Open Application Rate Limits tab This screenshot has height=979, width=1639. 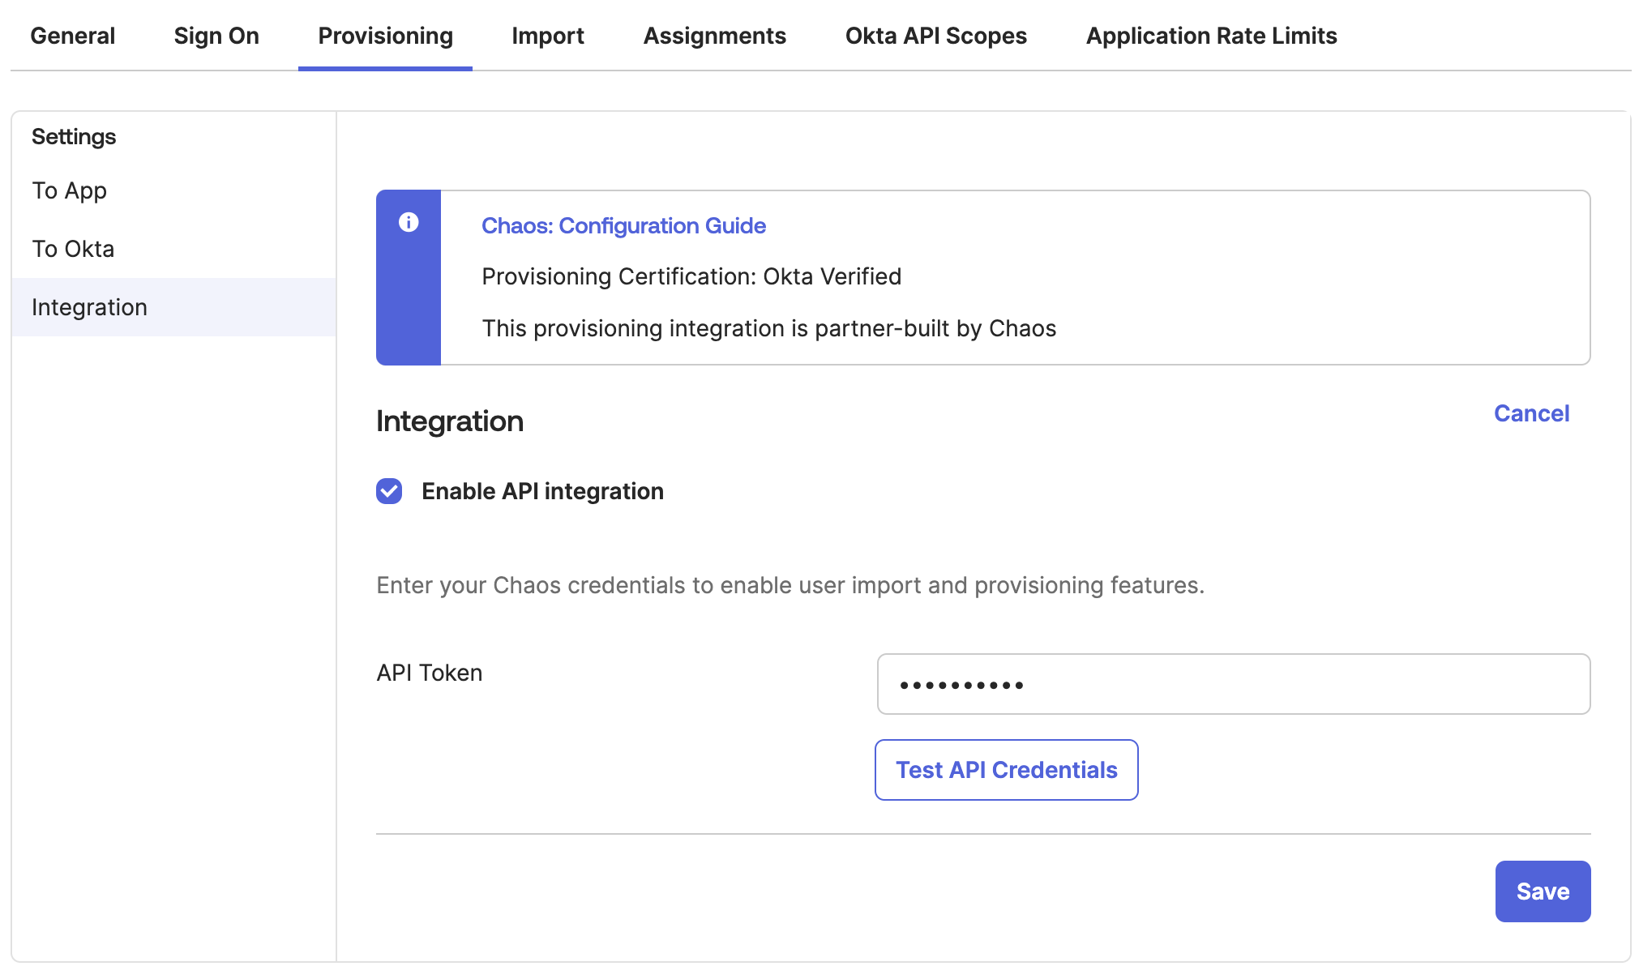pyautogui.click(x=1212, y=36)
